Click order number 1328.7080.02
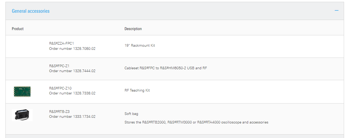This screenshot has height=138, width=350. pos(72,49)
